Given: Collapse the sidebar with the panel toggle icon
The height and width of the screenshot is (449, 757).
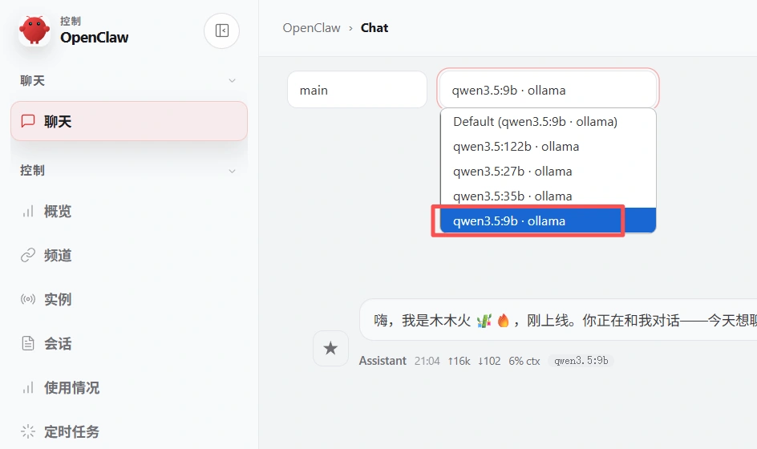Looking at the screenshot, I should tap(221, 31).
